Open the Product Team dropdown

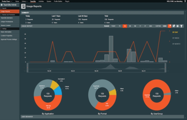[x=7, y=1]
